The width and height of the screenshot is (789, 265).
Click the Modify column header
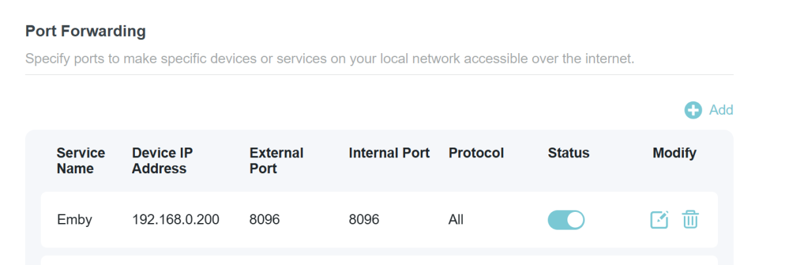click(674, 153)
